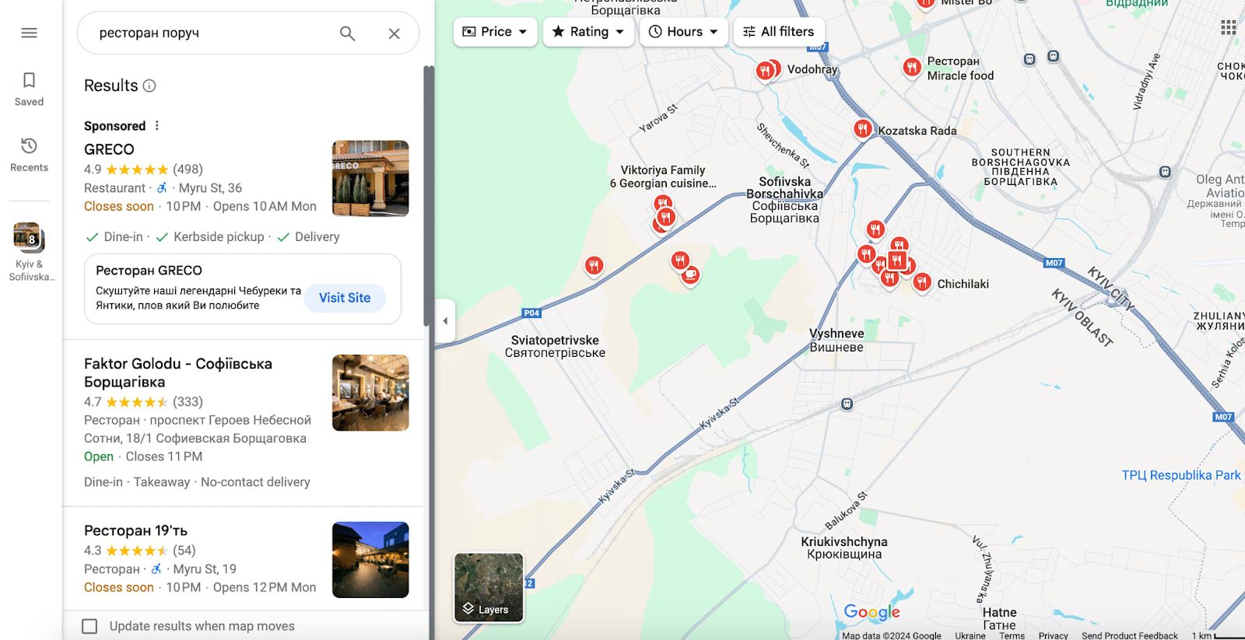The width and height of the screenshot is (1245, 640).
Task: Click Faktor Golodu review count (333)
Action: click(188, 402)
